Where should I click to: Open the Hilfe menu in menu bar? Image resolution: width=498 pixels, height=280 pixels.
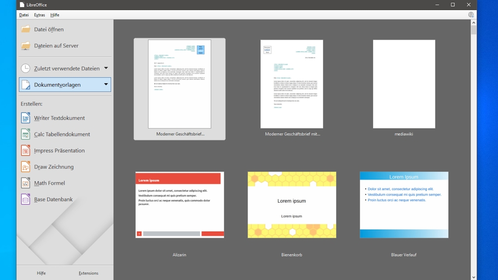pos(55,15)
